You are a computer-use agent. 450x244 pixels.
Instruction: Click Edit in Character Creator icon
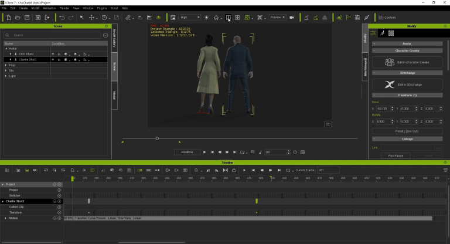390,62
